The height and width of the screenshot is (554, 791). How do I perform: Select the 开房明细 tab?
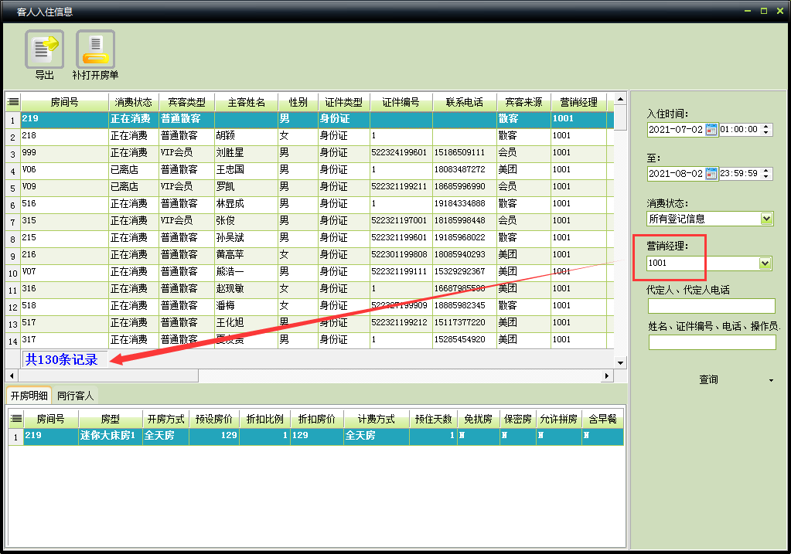coord(29,396)
